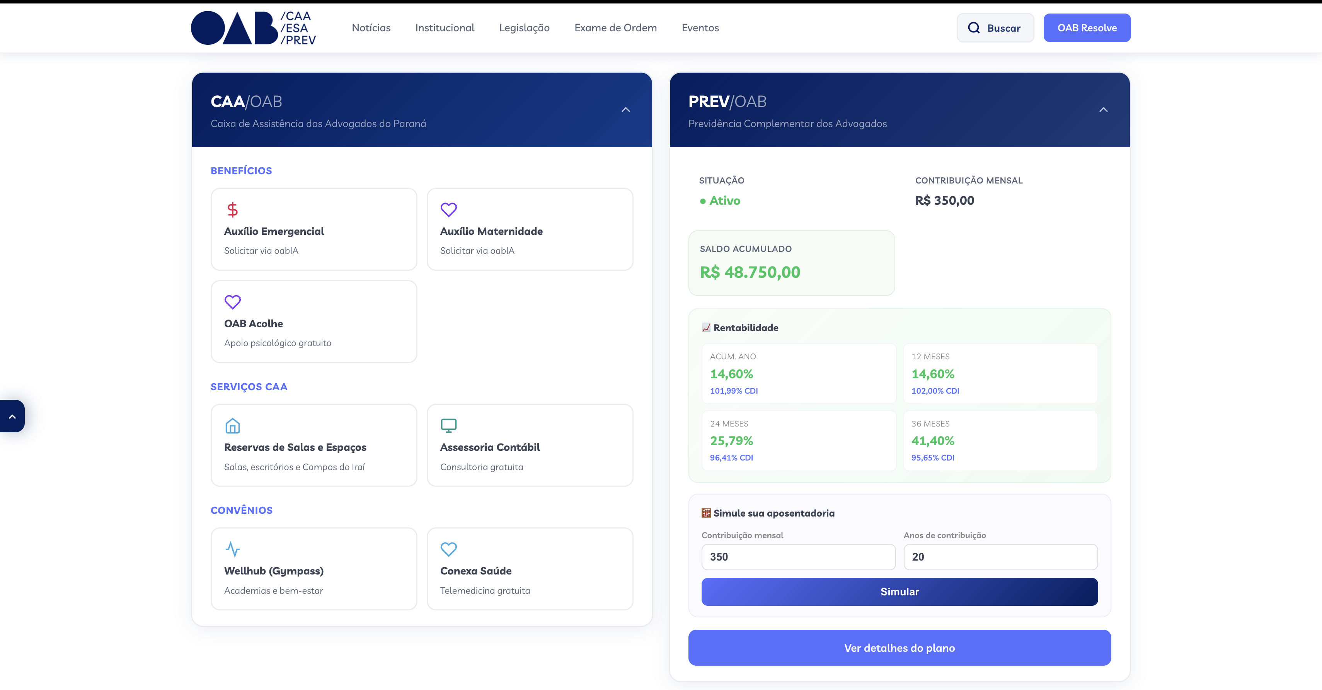This screenshot has height=690, width=1322.
Task: Click the monitor icon on Assessoria Contábil
Action: tap(448, 425)
